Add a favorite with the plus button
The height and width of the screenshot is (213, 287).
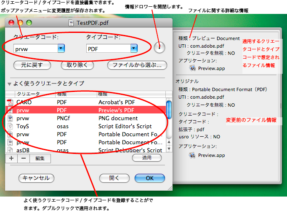[x=11, y=158]
